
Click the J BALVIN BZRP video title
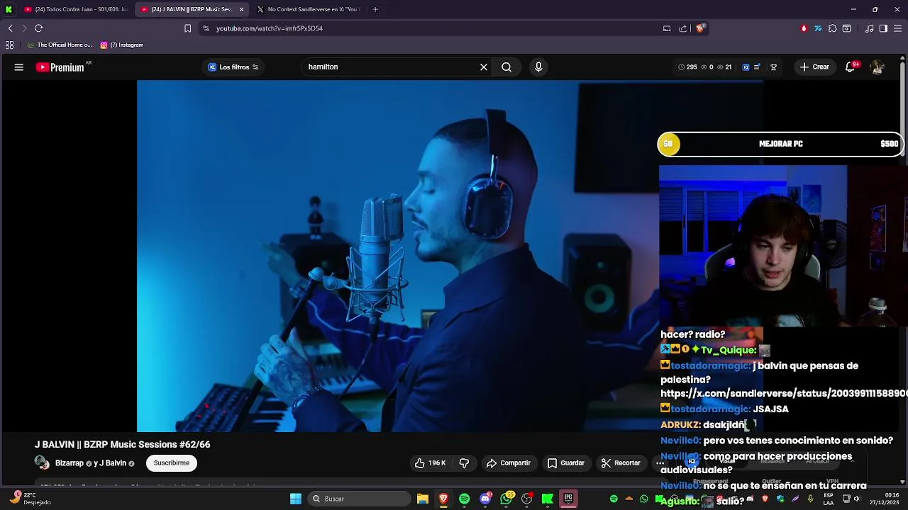[123, 445]
